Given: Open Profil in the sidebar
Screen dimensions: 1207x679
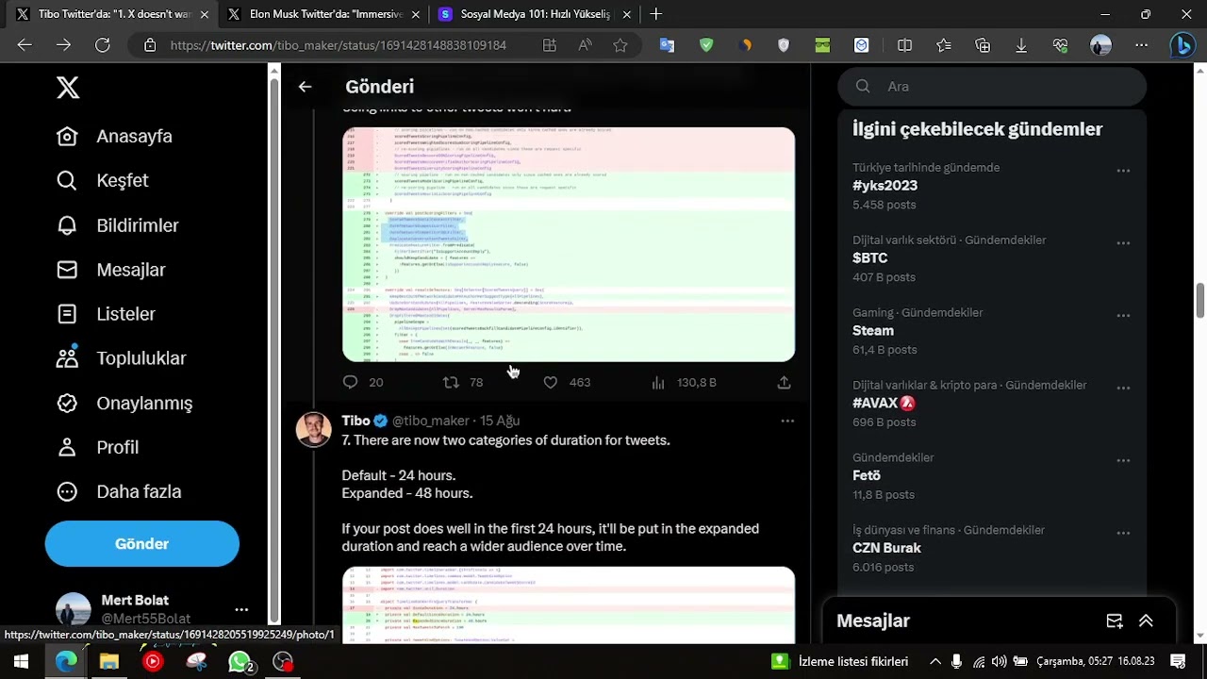Looking at the screenshot, I should [97, 447].
